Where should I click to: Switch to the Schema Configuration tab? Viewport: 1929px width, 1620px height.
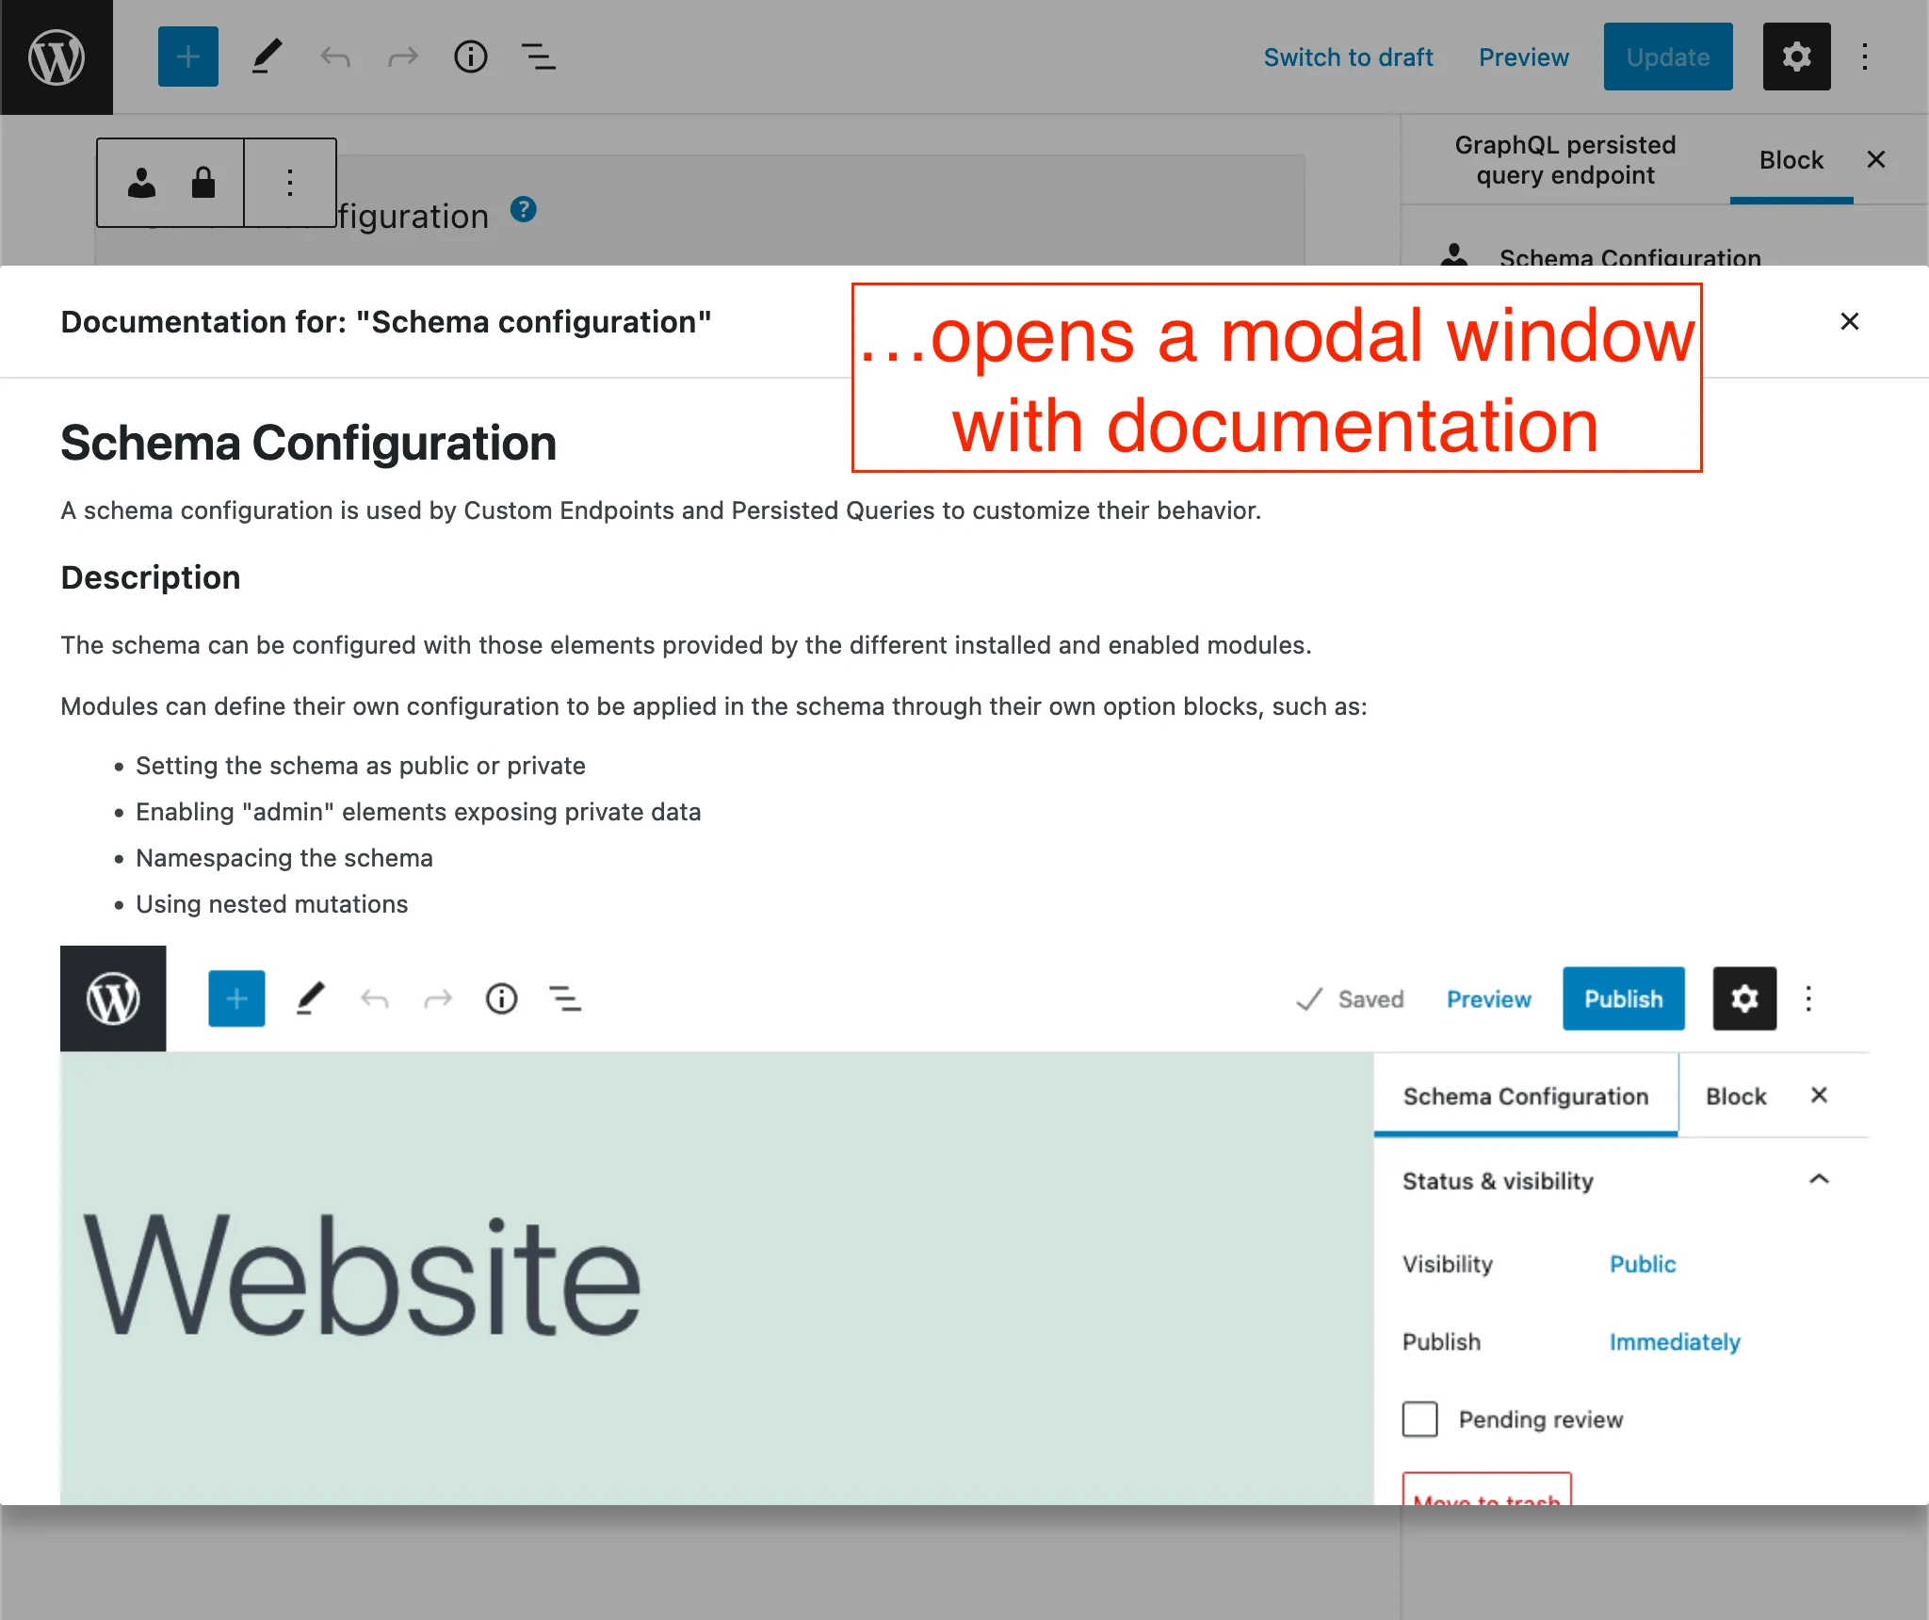(x=1526, y=1094)
